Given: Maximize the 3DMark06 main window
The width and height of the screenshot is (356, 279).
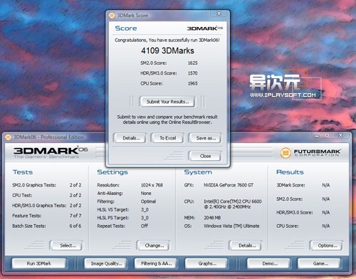Looking at the screenshot, I should pos(327,136).
